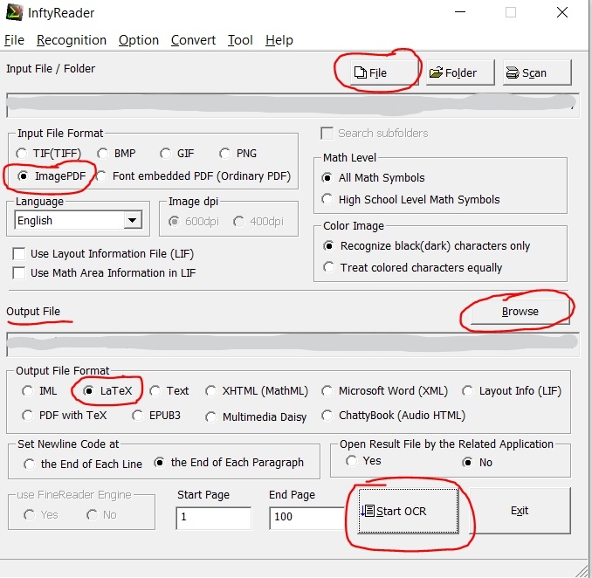This screenshot has width=592, height=578.
Task: Expand the Language dropdown showing English
Action: click(x=132, y=220)
